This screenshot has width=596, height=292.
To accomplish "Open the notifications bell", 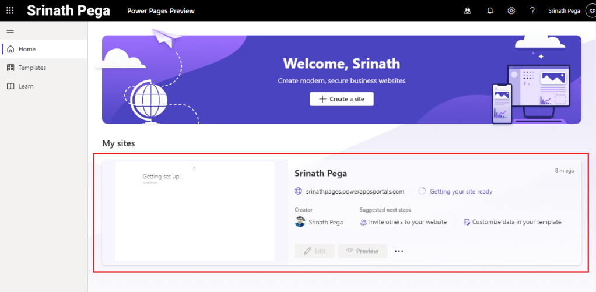I will (x=490, y=10).
